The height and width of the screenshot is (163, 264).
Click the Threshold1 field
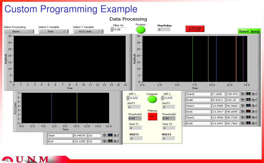[135, 118]
